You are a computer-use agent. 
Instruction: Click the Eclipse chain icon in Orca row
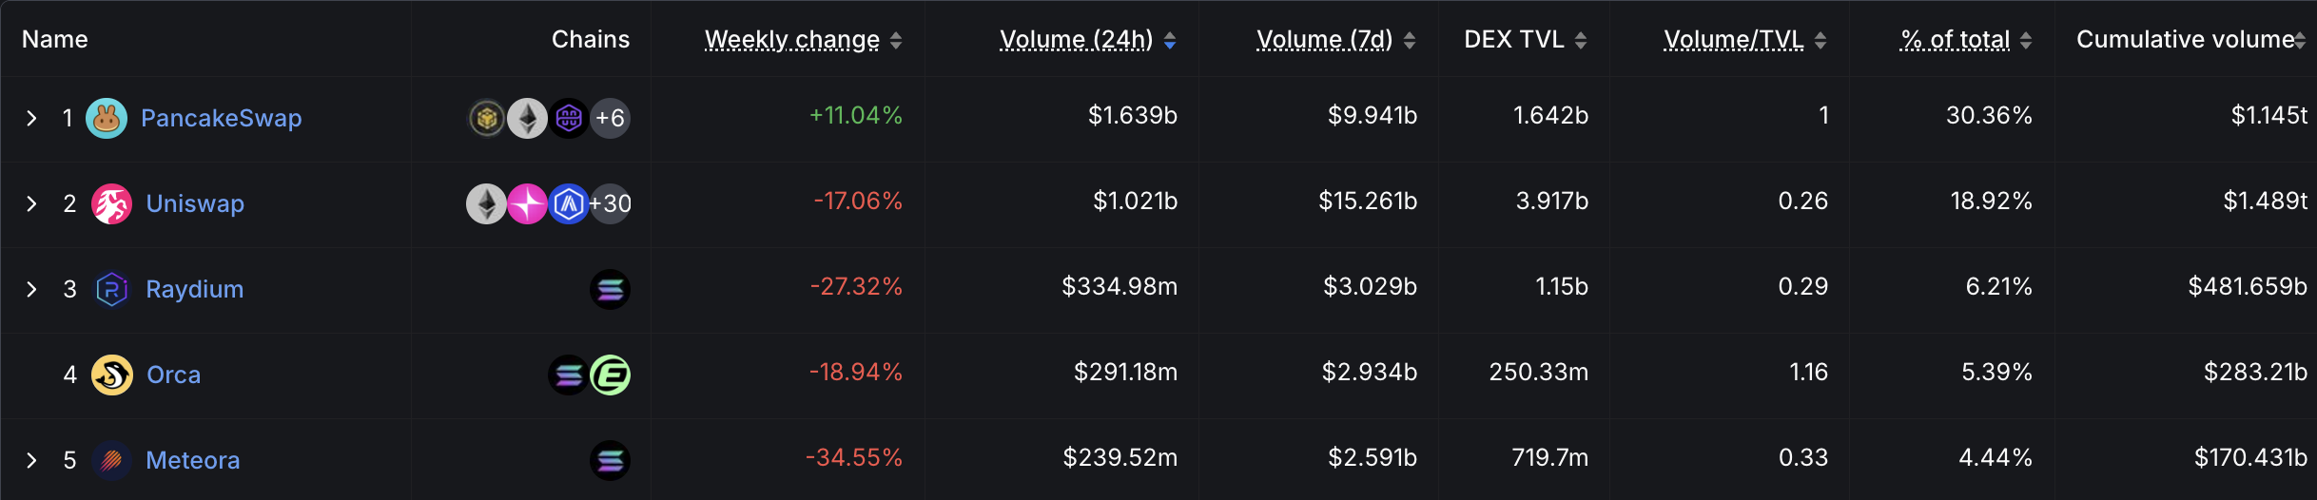click(610, 375)
